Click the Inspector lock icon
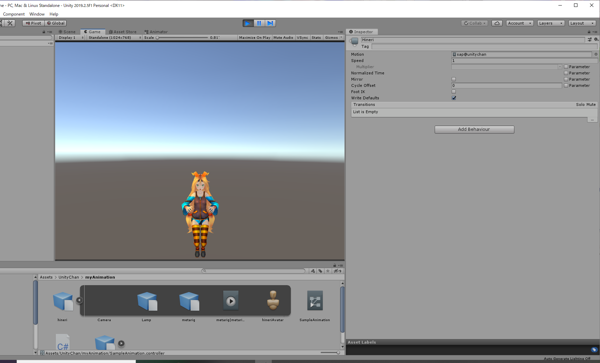 coord(589,32)
